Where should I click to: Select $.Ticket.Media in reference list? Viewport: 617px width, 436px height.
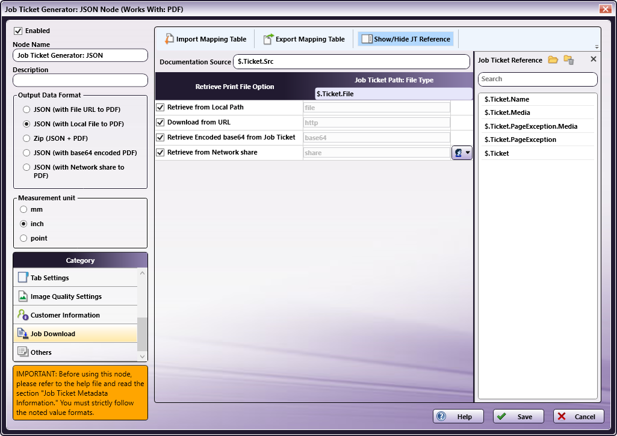(538, 112)
